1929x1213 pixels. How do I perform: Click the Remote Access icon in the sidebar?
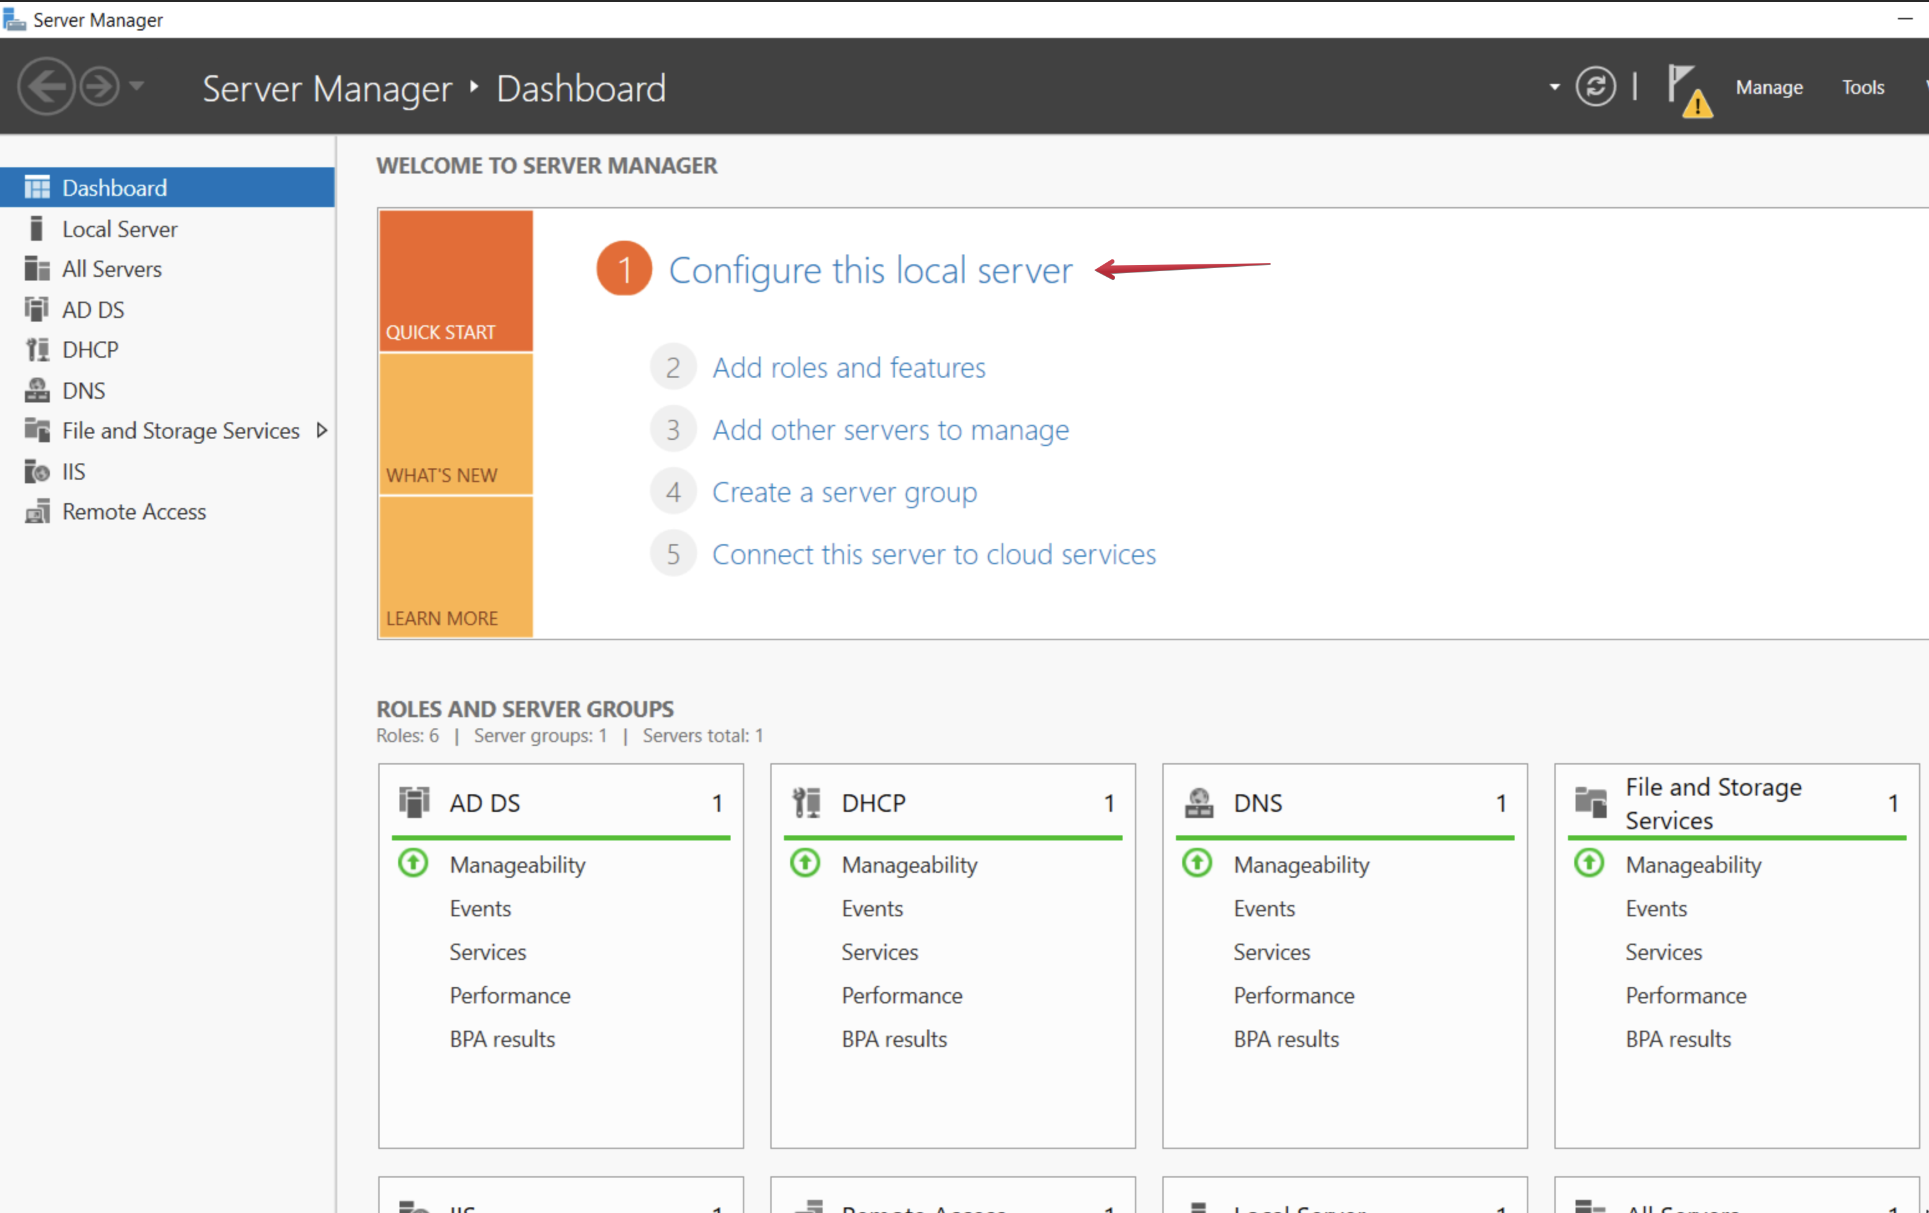click(37, 511)
